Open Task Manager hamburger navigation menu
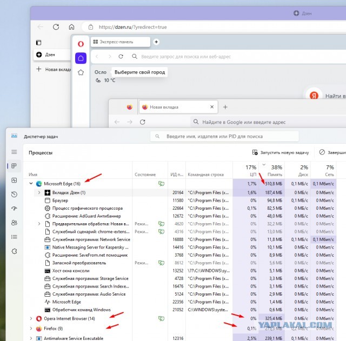The width and height of the screenshot is (346, 341). click(14, 152)
